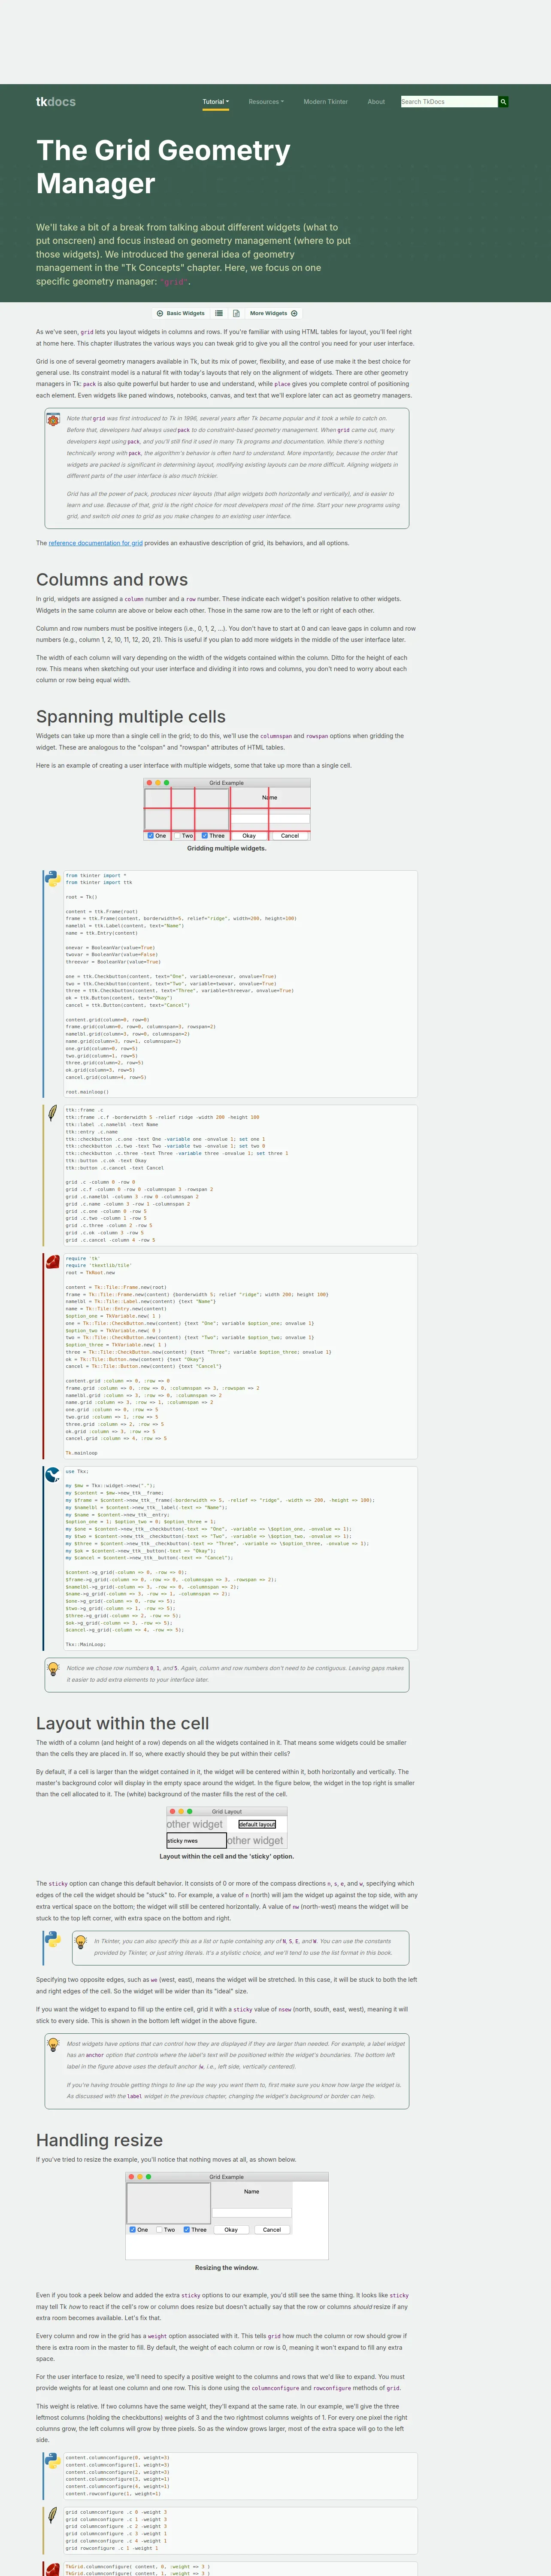
Task: Click the 'sticky nwes' widget in Grid Layout figure
Action: [196, 1840]
